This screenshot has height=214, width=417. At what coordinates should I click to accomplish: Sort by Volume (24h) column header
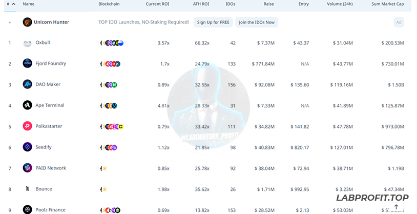341,4
